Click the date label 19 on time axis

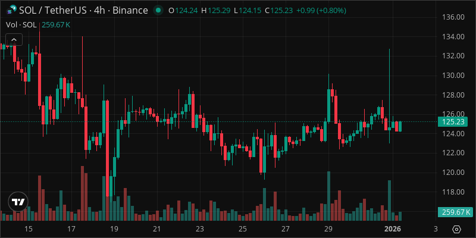point(114,228)
